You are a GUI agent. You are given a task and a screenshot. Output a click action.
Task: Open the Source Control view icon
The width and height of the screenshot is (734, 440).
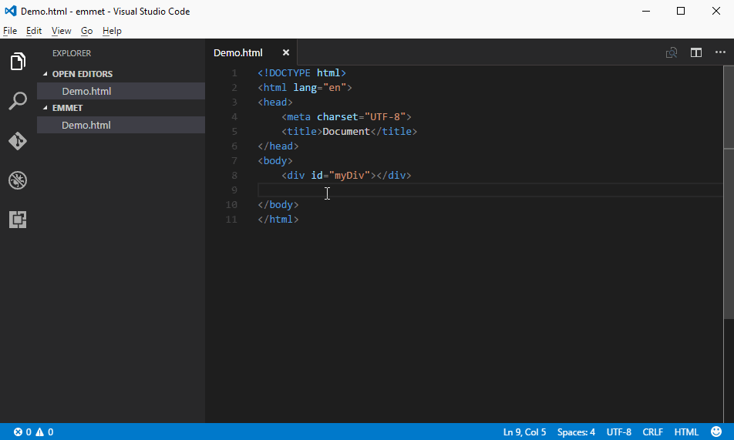[x=18, y=141]
